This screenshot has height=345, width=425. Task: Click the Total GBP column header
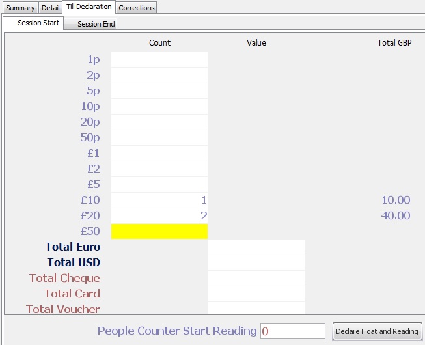coord(394,42)
